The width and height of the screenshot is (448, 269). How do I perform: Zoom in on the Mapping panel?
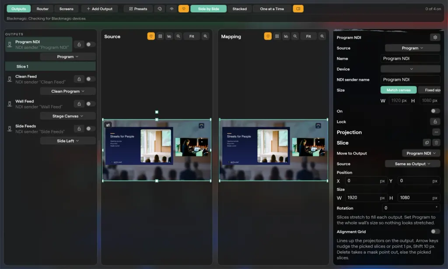[x=322, y=36]
